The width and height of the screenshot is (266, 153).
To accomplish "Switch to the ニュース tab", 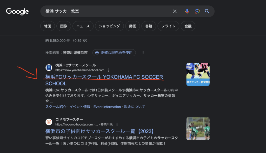I will pos(83,26).
